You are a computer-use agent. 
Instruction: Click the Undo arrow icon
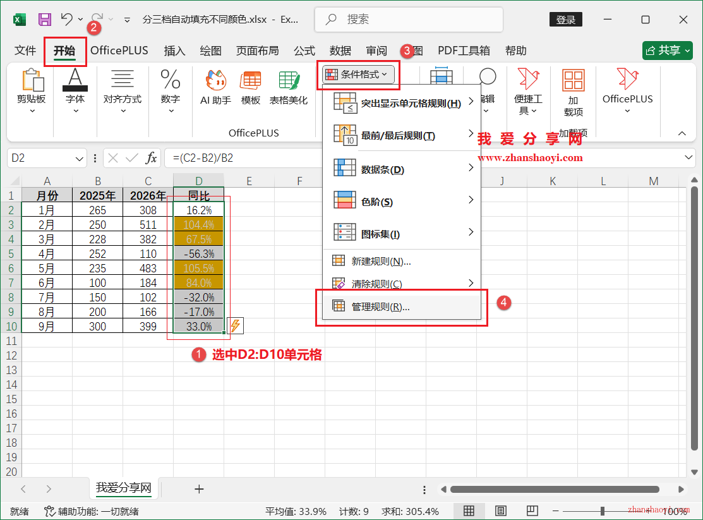click(x=67, y=19)
